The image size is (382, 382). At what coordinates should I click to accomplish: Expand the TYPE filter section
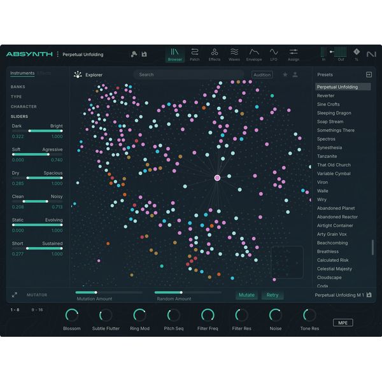pos(16,97)
